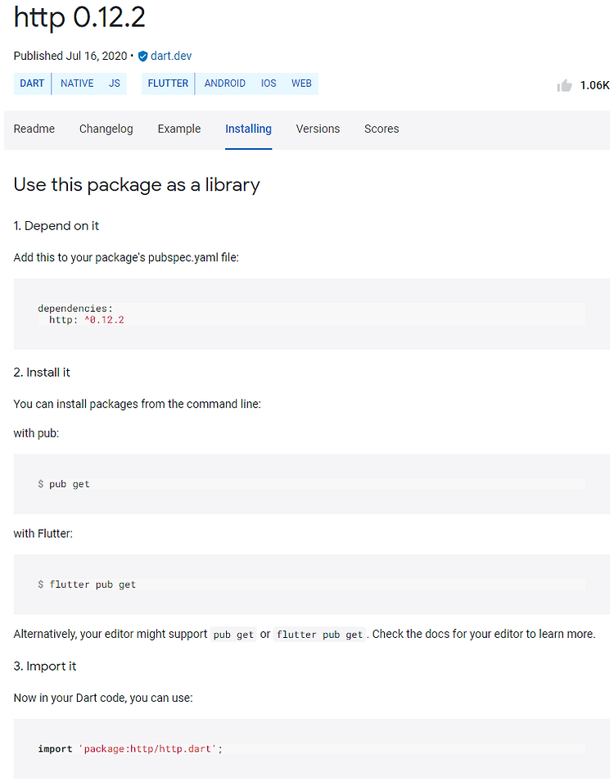The width and height of the screenshot is (614, 782).
Task: Click the WEB tag
Action: coord(301,84)
